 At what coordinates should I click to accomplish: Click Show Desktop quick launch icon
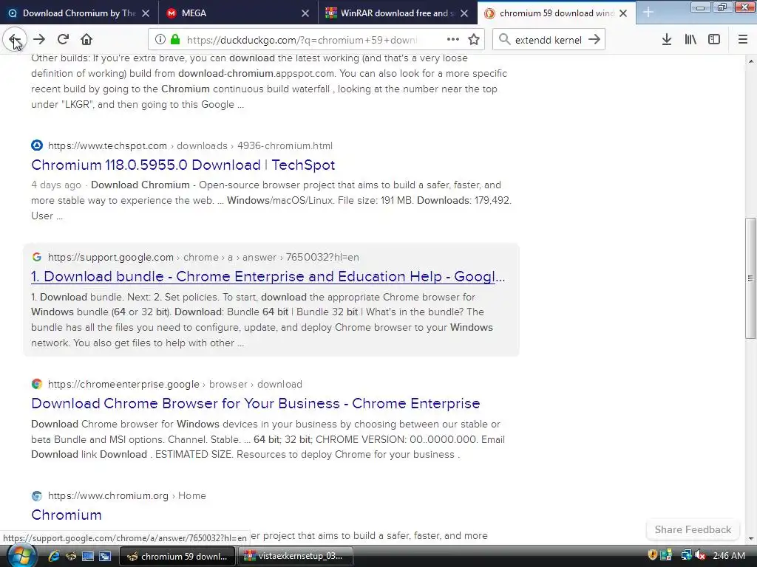pyautogui.click(x=88, y=556)
